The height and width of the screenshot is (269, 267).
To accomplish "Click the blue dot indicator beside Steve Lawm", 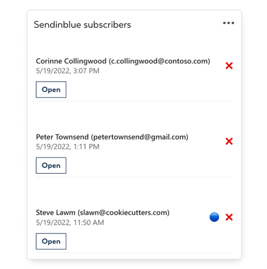I will pyautogui.click(x=214, y=217).
